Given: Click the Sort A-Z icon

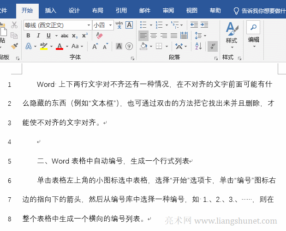Looking at the screenshot, I should [x=199, y=46].
